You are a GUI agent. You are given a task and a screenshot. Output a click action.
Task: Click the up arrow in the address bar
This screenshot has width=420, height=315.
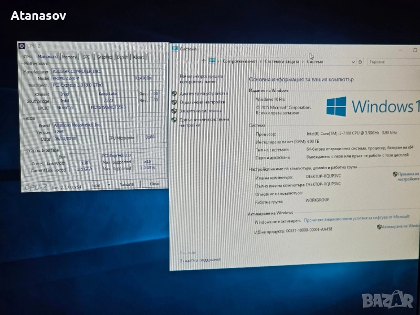coord(203,60)
